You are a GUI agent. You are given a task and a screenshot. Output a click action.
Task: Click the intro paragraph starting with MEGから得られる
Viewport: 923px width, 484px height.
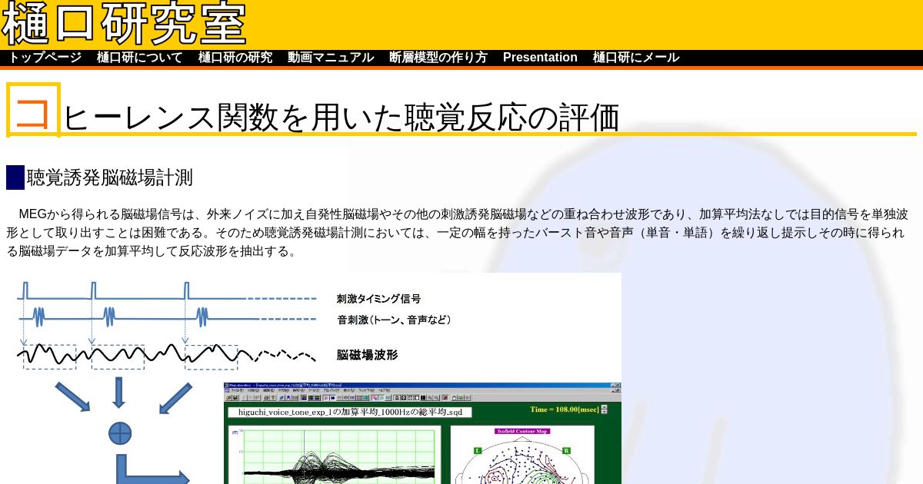pyautogui.click(x=458, y=232)
